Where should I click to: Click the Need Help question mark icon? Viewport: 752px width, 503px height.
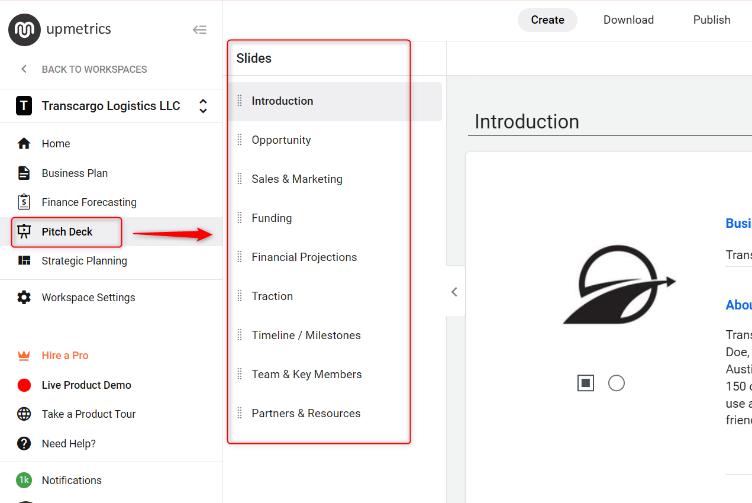coord(24,443)
